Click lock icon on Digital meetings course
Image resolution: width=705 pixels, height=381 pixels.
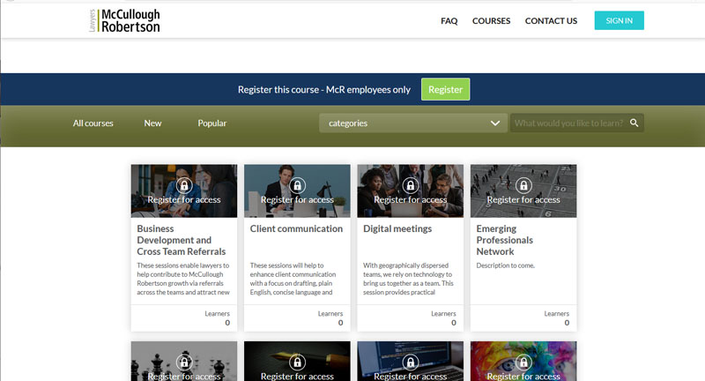[x=410, y=185]
